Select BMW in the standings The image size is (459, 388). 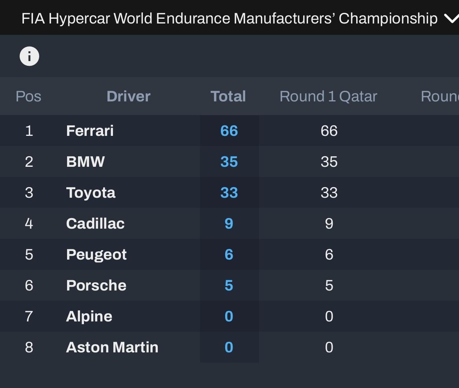pos(86,162)
